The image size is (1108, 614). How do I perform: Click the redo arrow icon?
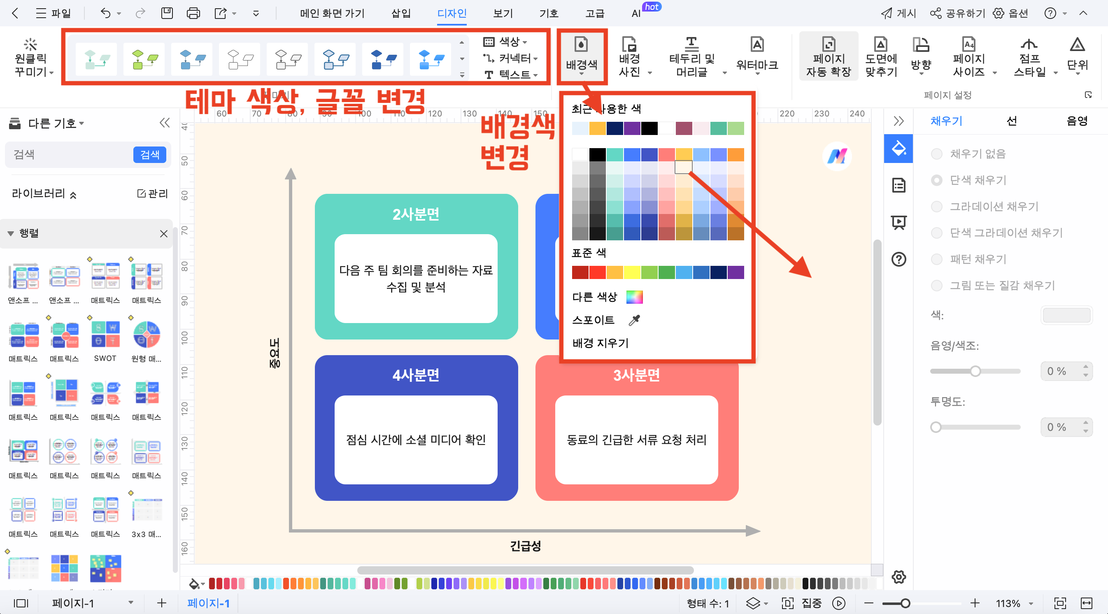point(140,13)
